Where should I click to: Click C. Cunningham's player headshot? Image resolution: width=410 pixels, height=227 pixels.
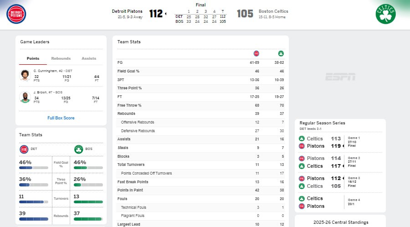[25, 75]
